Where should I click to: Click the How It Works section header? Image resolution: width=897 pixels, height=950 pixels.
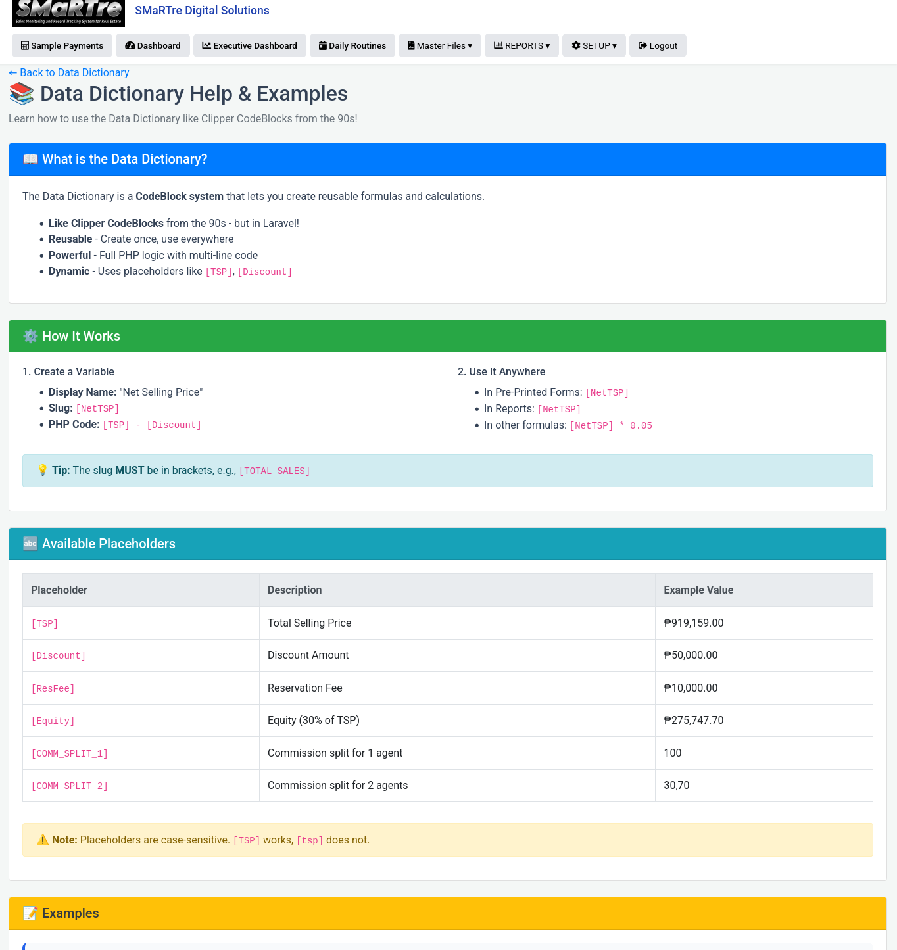(448, 336)
